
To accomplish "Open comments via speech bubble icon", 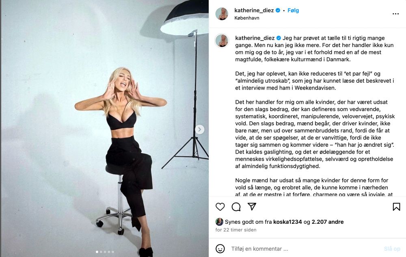I will (x=236, y=207).
